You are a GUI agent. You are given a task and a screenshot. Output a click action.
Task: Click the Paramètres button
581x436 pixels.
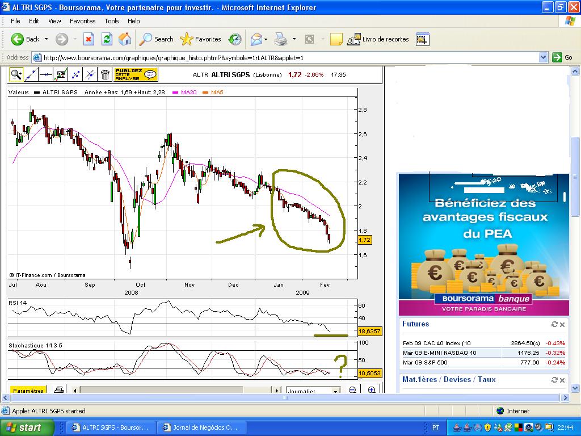coord(28,391)
